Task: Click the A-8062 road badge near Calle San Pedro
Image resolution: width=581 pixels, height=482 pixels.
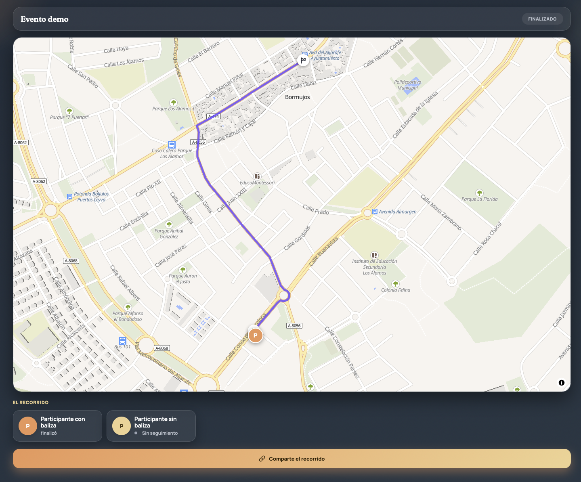Action: pyautogui.click(x=21, y=143)
